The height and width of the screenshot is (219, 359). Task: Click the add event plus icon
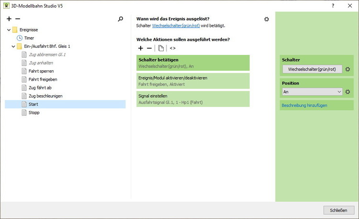9,19
